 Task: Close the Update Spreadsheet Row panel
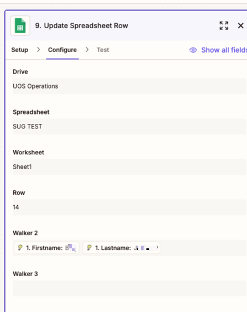[240, 25]
